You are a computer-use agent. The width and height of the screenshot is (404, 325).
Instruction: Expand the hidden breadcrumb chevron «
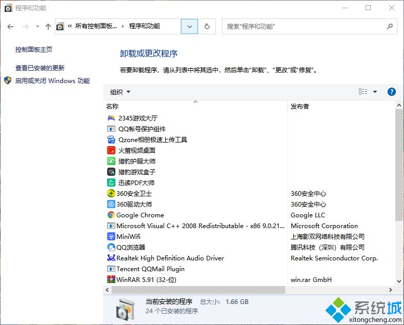70,26
